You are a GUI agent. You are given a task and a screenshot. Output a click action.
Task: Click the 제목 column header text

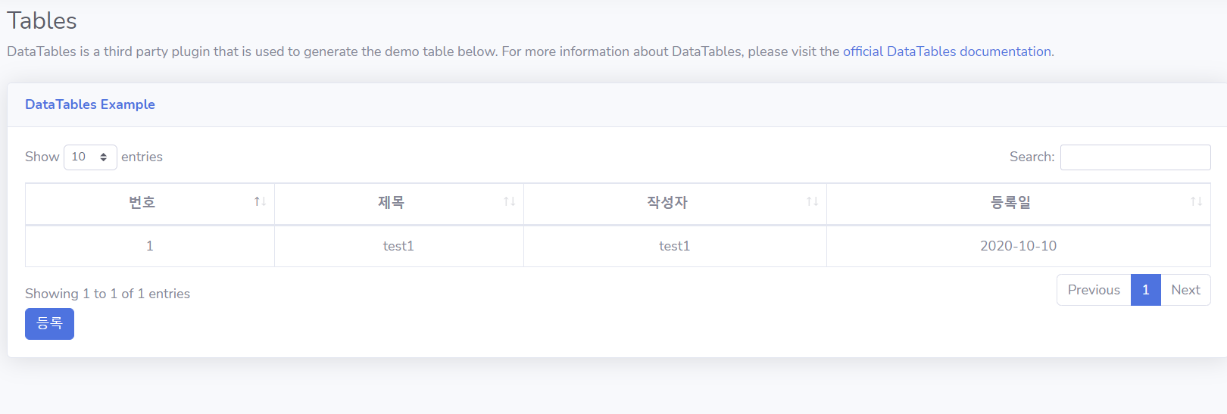click(391, 202)
